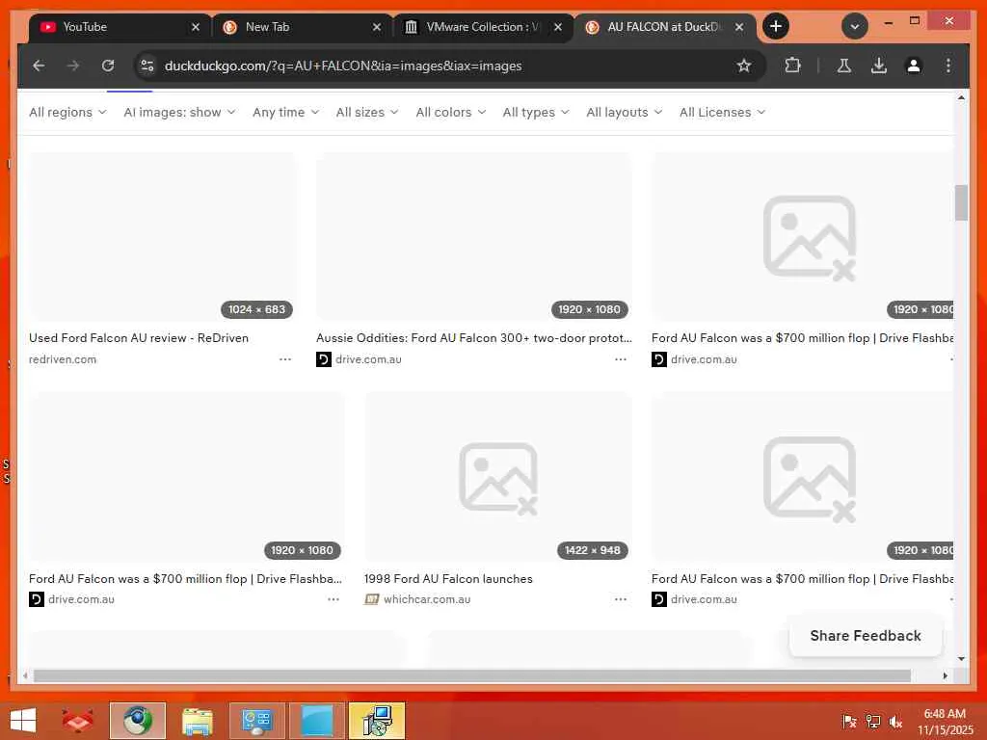
Task: Open Chrome Labs flask icon
Action: click(844, 66)
